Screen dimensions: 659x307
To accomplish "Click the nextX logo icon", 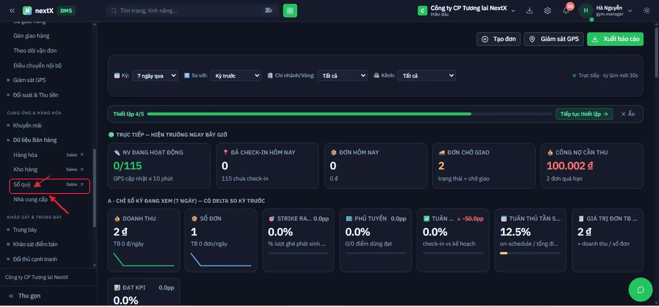I will point(27,11).
